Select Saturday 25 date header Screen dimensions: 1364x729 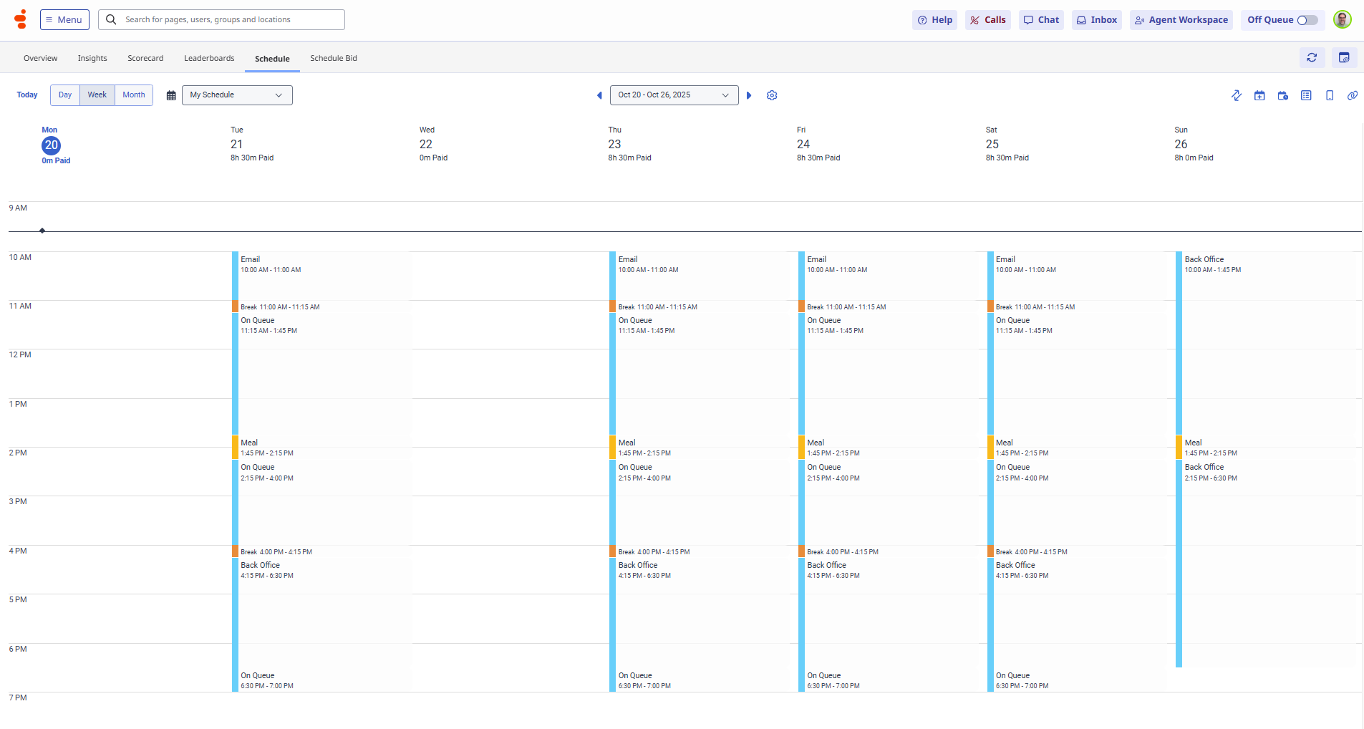point(992,144)
